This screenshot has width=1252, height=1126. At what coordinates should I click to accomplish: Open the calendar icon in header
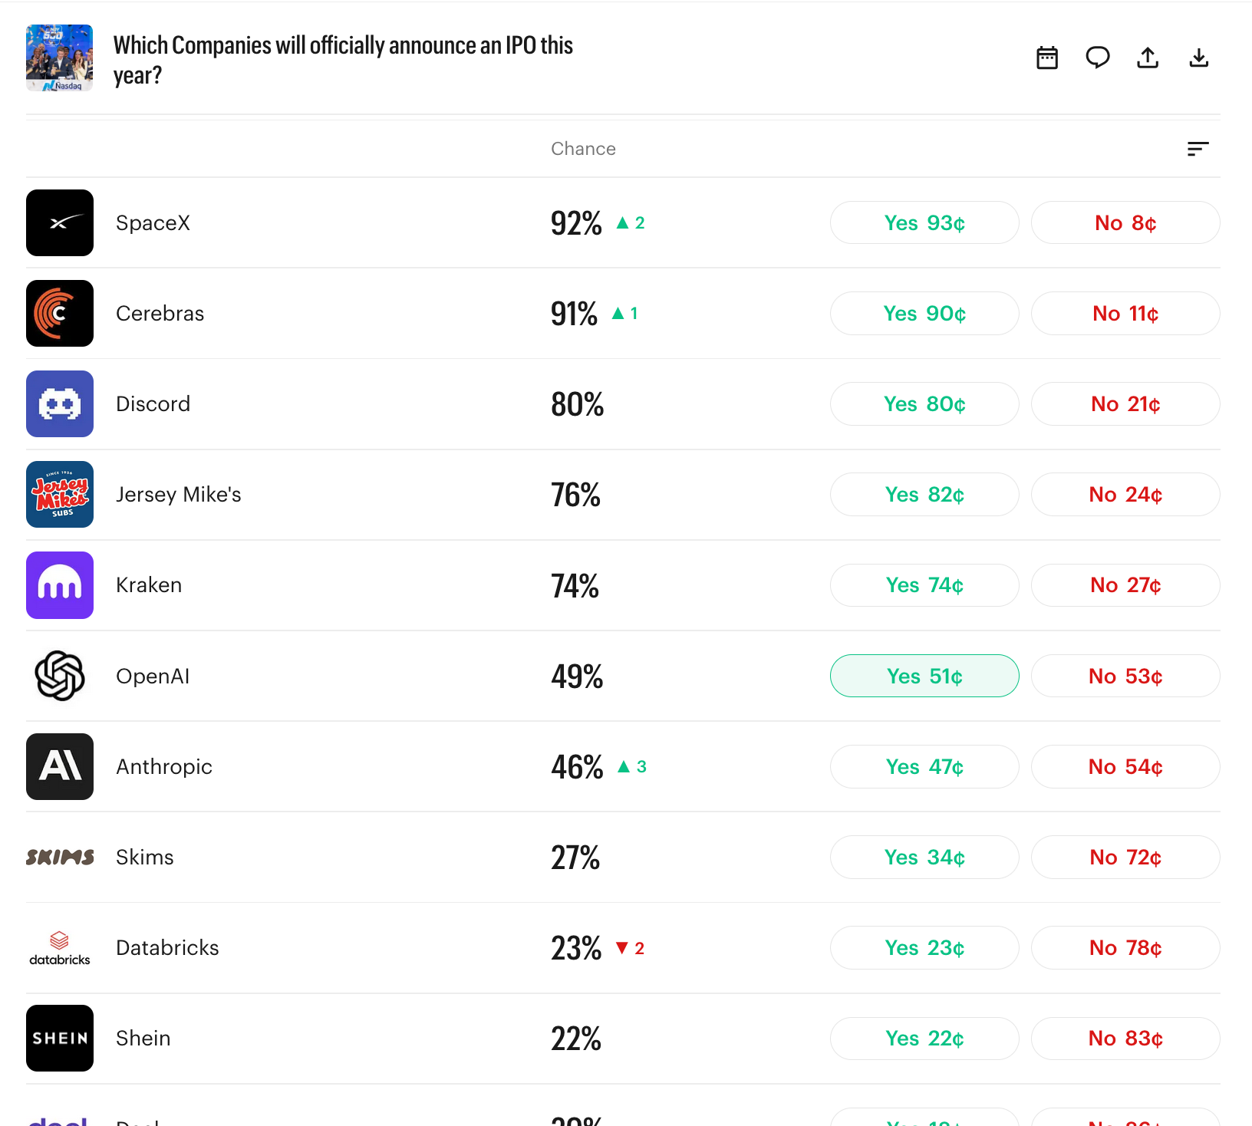click(1046, 58)
